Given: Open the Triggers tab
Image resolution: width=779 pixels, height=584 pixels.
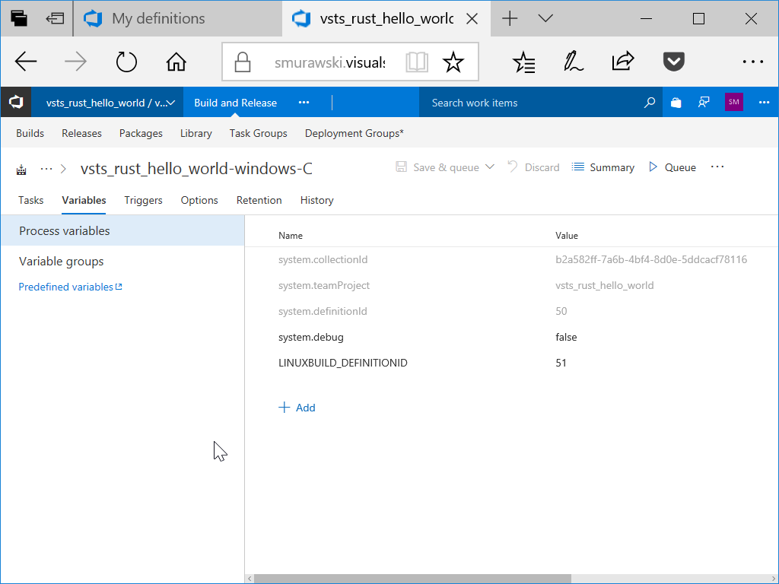Looking at the screenshot, I should point(143,200).
